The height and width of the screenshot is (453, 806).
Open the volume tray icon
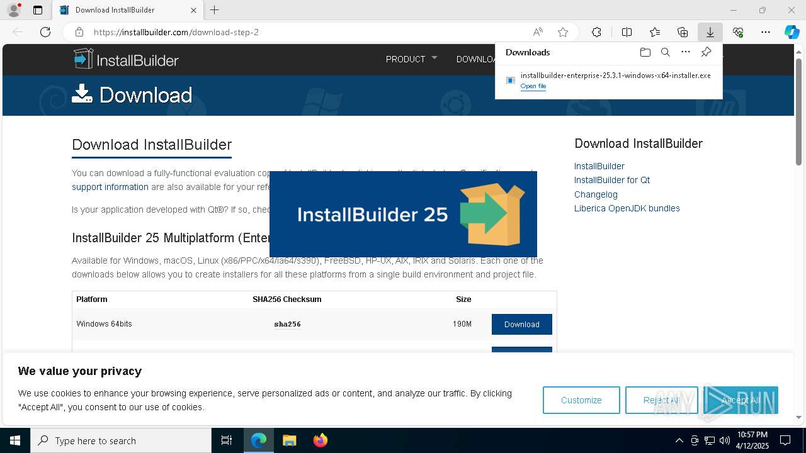point(725,440)
